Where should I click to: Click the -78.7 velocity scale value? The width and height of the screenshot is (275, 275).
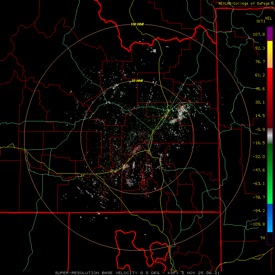click(x=259, y=197)
